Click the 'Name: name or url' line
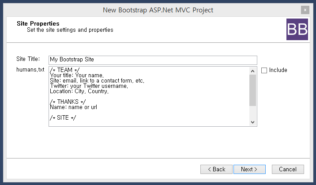316x185 pixels. tap(74, 107)
